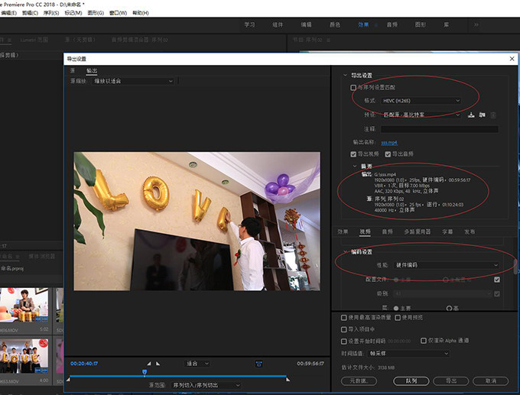Open the 标记(M) menu

(x=73, y=13)
